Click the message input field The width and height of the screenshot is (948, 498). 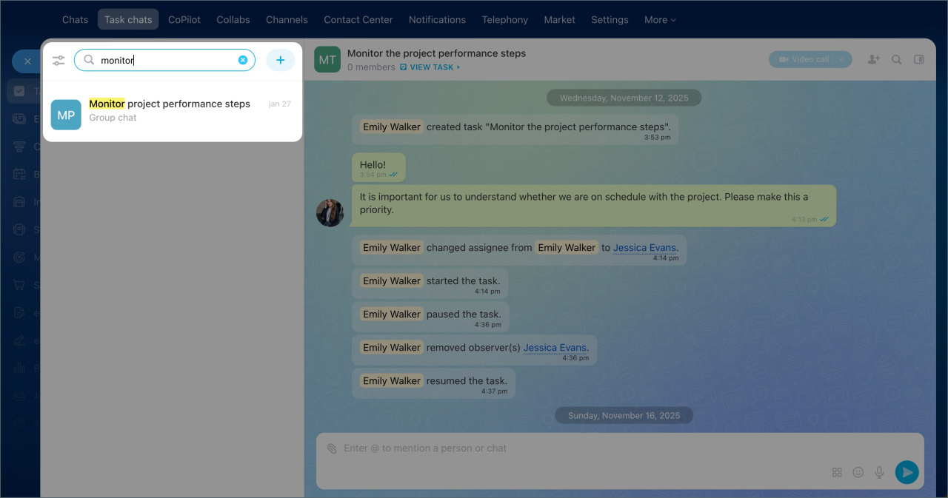tap(578, 448)
